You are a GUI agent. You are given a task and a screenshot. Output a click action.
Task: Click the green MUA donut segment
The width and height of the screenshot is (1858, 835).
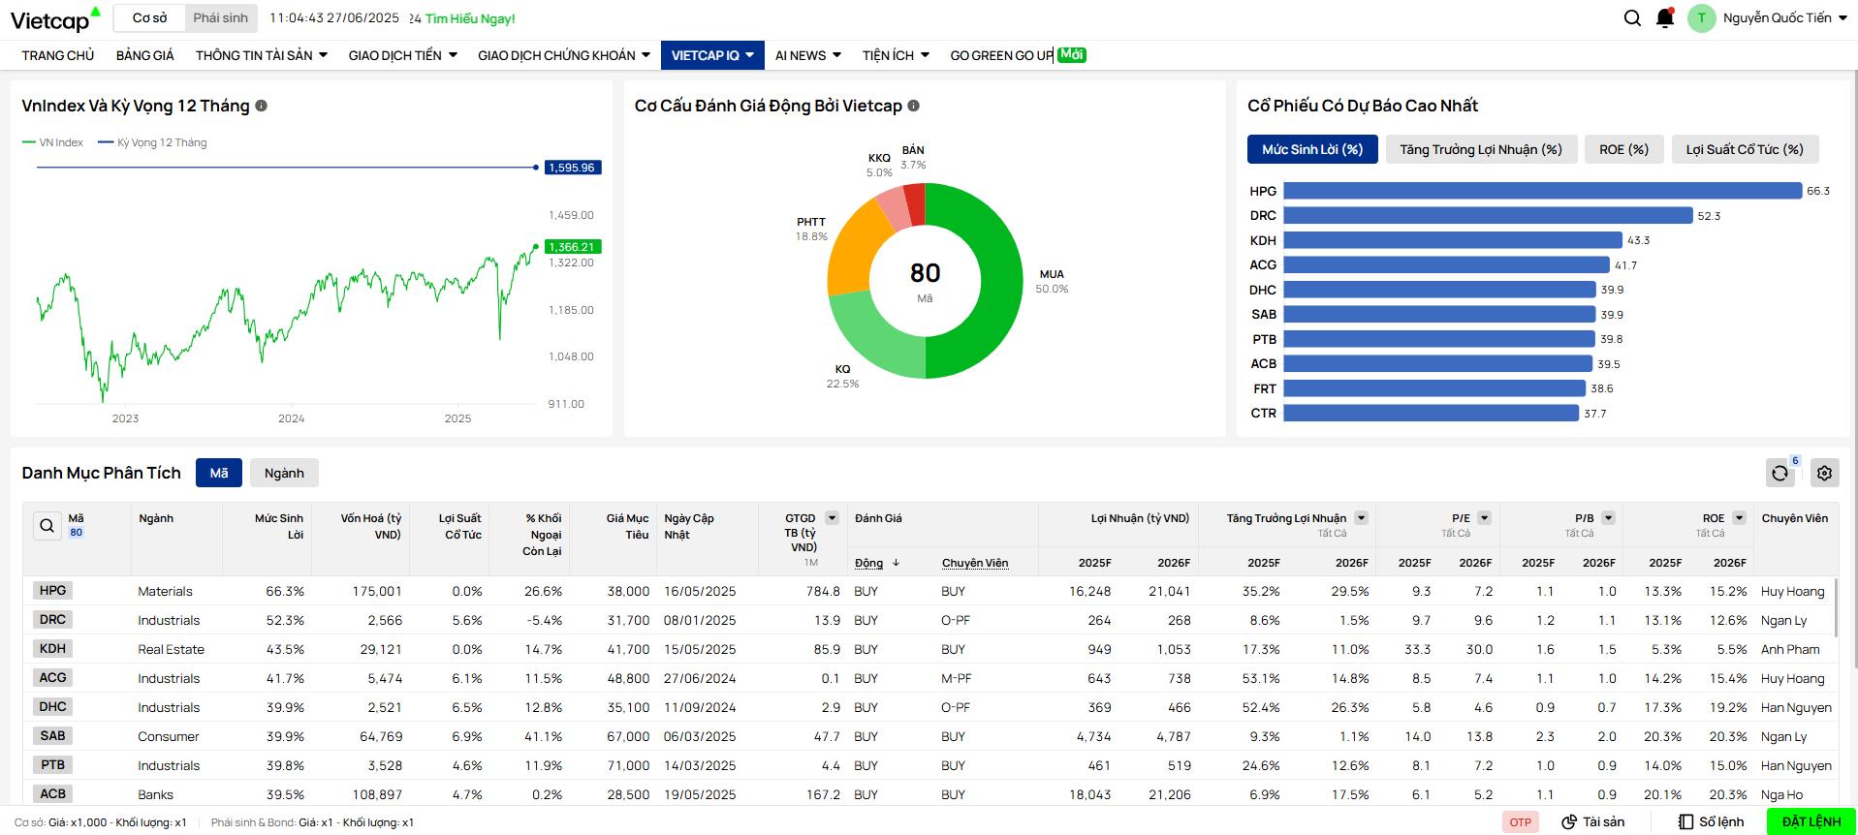click(x=1001, y=281)
